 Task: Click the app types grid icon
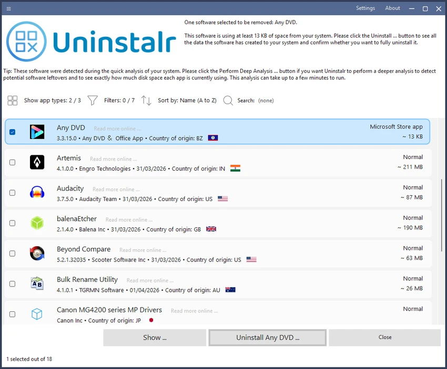tap(12, 100)
